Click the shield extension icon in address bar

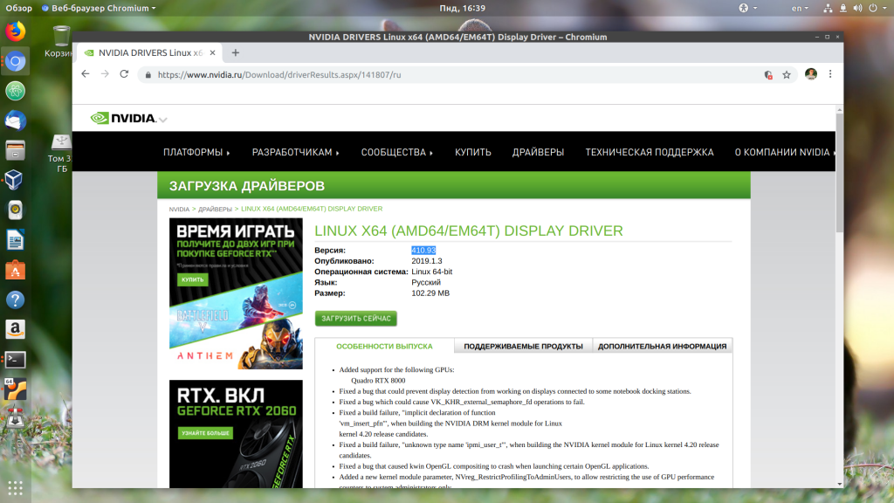(768, 75)
